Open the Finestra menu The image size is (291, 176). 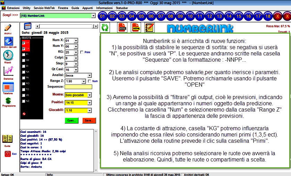[x=63, y=8]
